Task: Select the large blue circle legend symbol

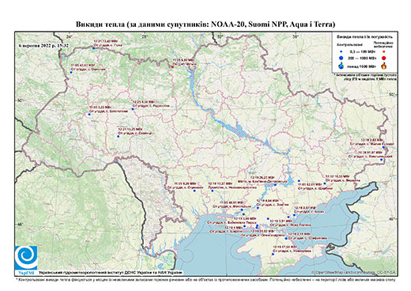Action: [341, 58]
